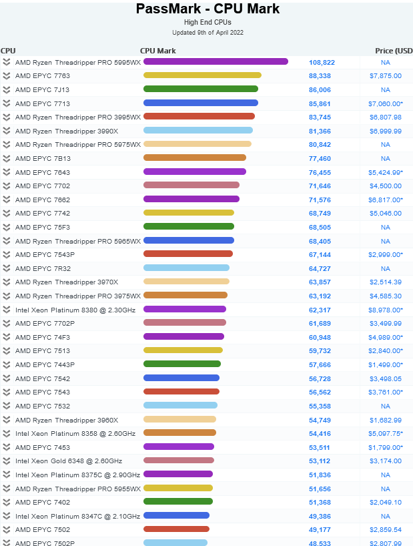Click the CPU column header
This screenshot has height=546, width=413.
pos(8,51)
